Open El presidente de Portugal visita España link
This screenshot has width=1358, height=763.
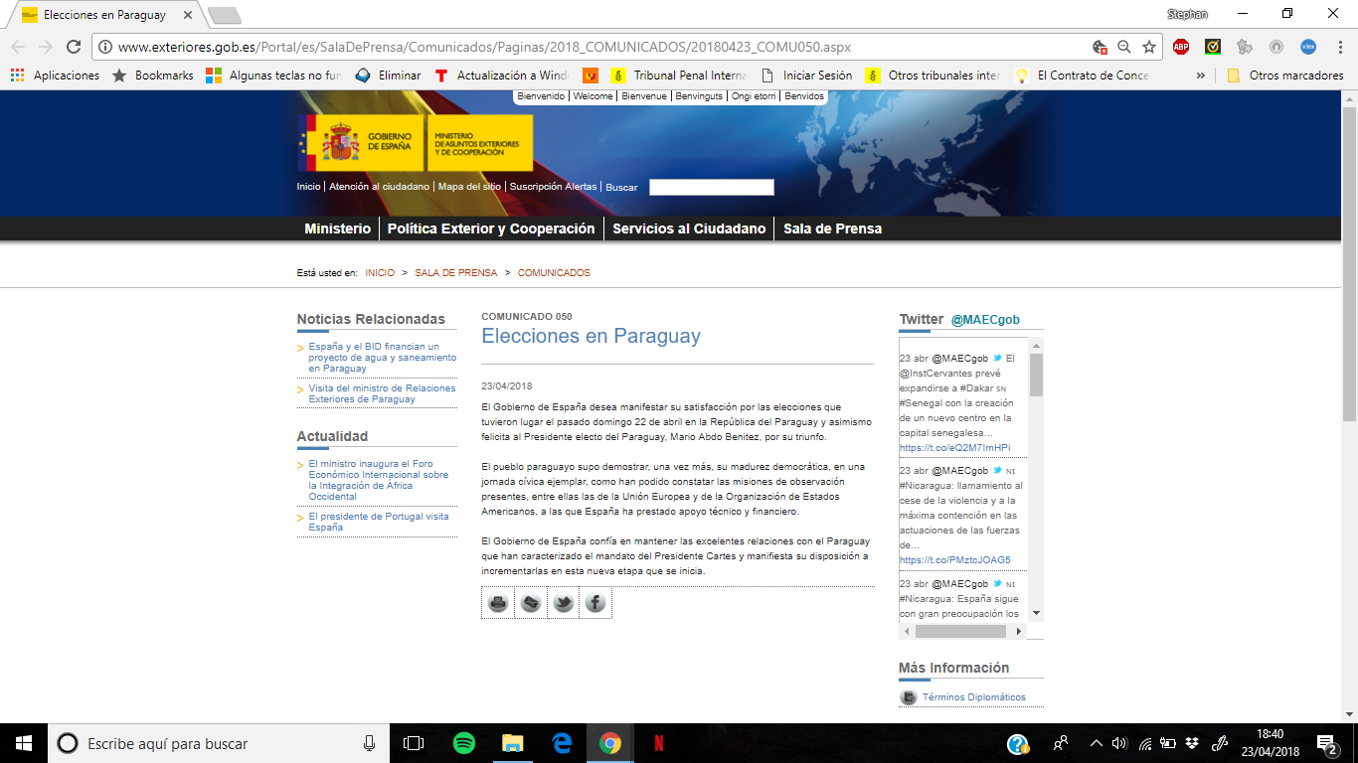tap(379, 522)
